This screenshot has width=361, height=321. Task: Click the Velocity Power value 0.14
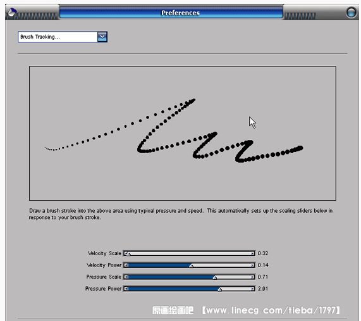pos(263,265)
